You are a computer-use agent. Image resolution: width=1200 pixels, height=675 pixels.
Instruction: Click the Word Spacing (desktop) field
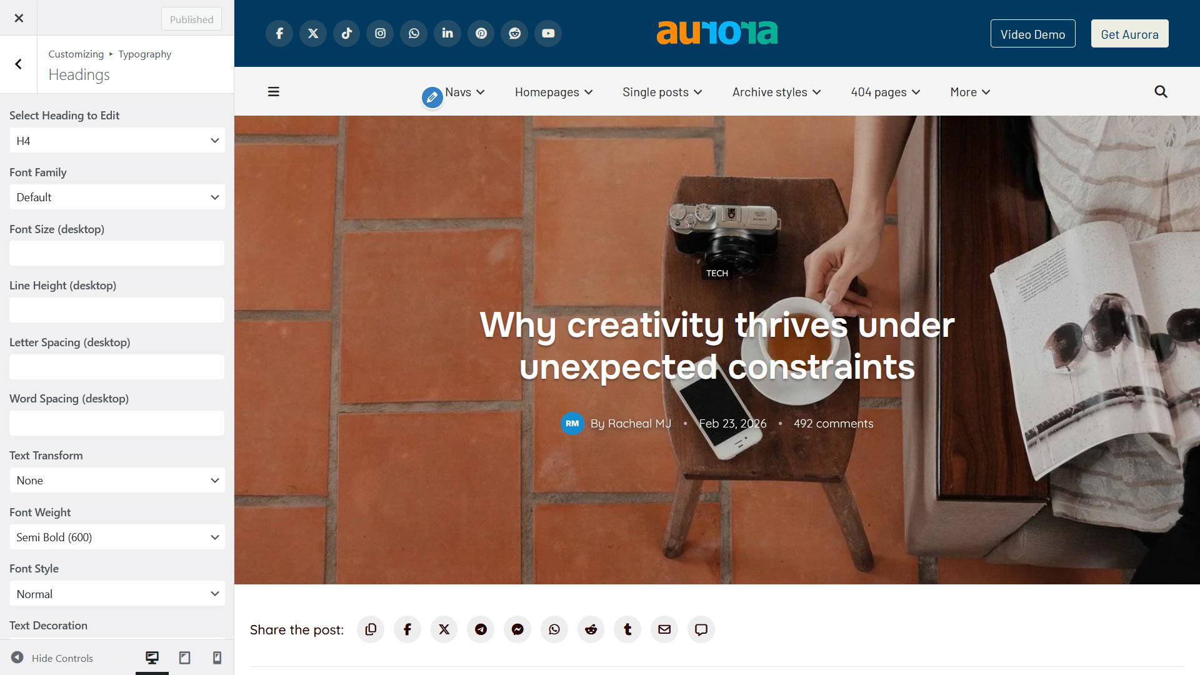(x=117, y=423)
